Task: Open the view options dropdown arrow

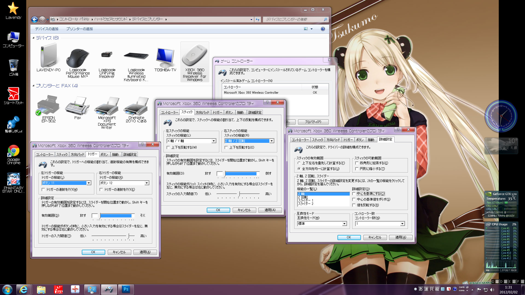Action: pyautogui.click(x=311, y=29)
